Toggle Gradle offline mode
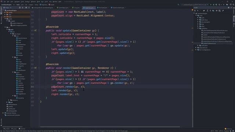Viewport: 235px width, 132px height. coord(217,11)
